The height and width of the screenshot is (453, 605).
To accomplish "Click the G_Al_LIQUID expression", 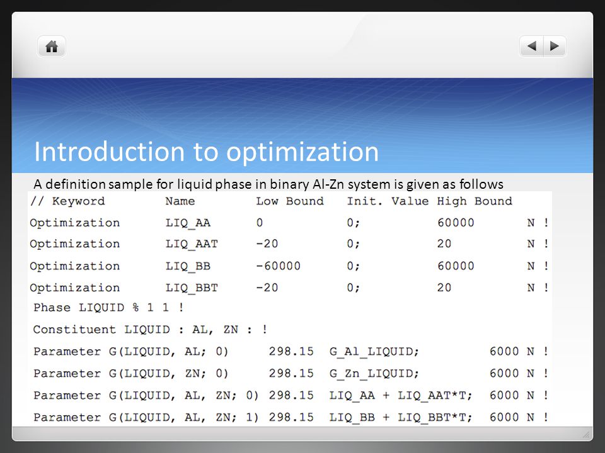I will 374,352.
